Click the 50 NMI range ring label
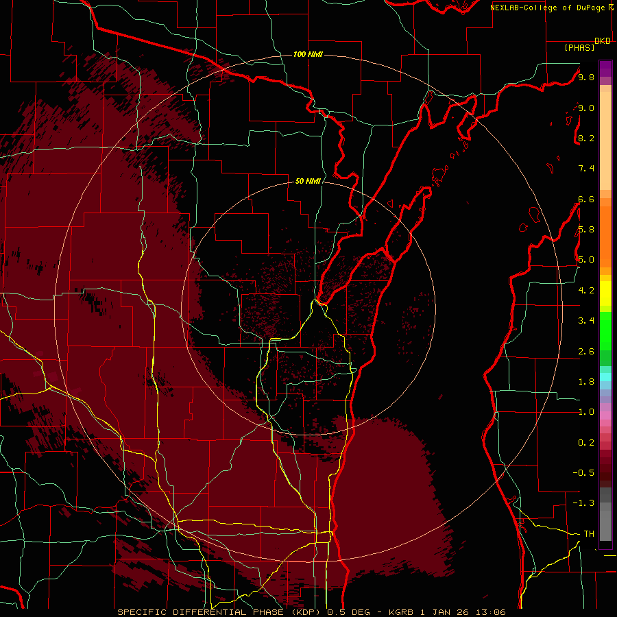The height and width of the screenshot is (617, 617). (x=308, y=182)
